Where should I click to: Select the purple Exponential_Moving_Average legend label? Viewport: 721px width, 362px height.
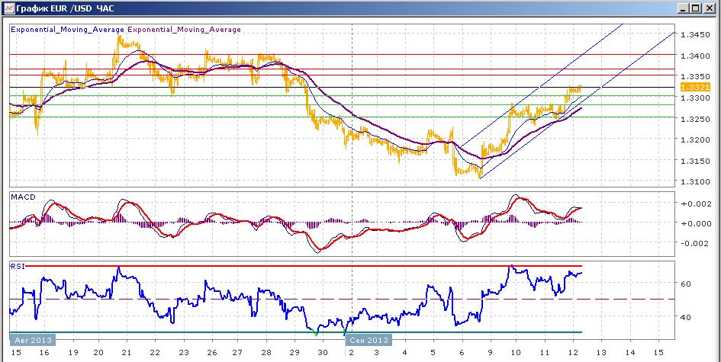click(184, 30)
